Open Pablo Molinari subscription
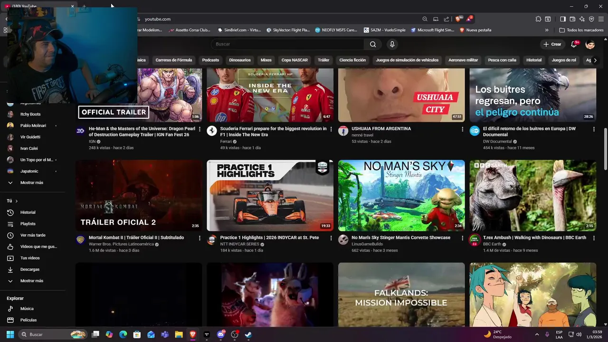 coord(32,125)
